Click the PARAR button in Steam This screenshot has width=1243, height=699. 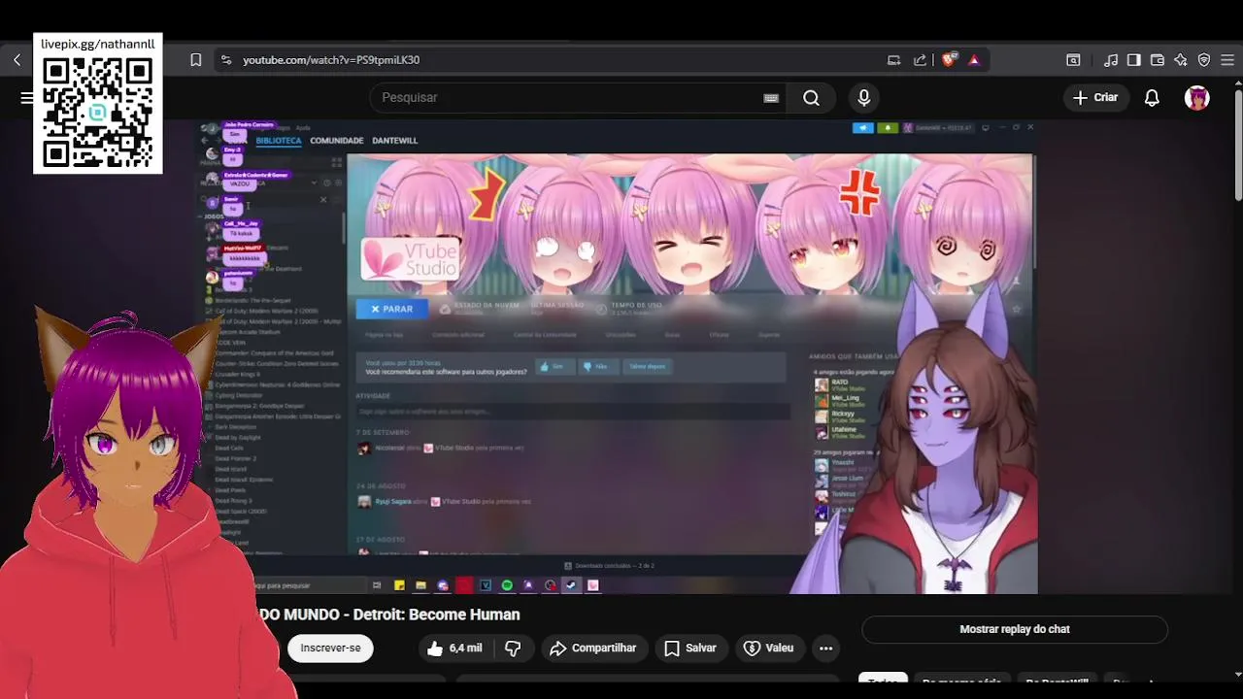point(391,309)
